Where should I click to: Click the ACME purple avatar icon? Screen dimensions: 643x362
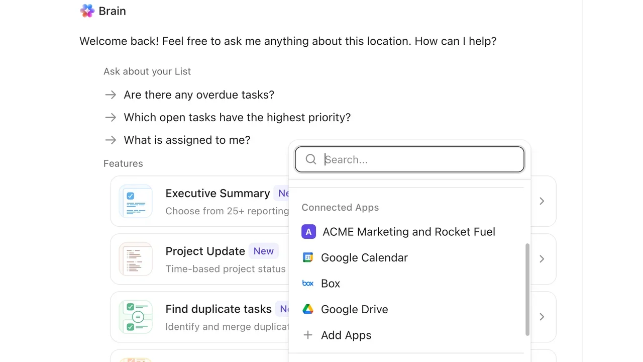point(308,232)
